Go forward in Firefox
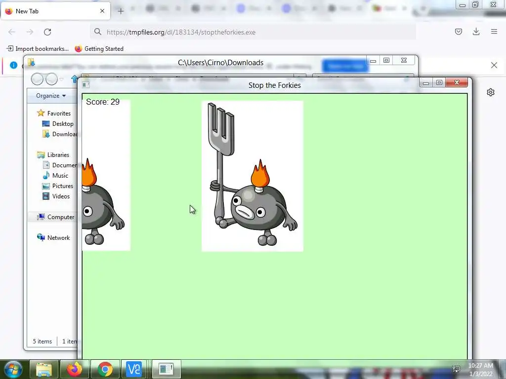506x379 pixels. coord(30,32)
